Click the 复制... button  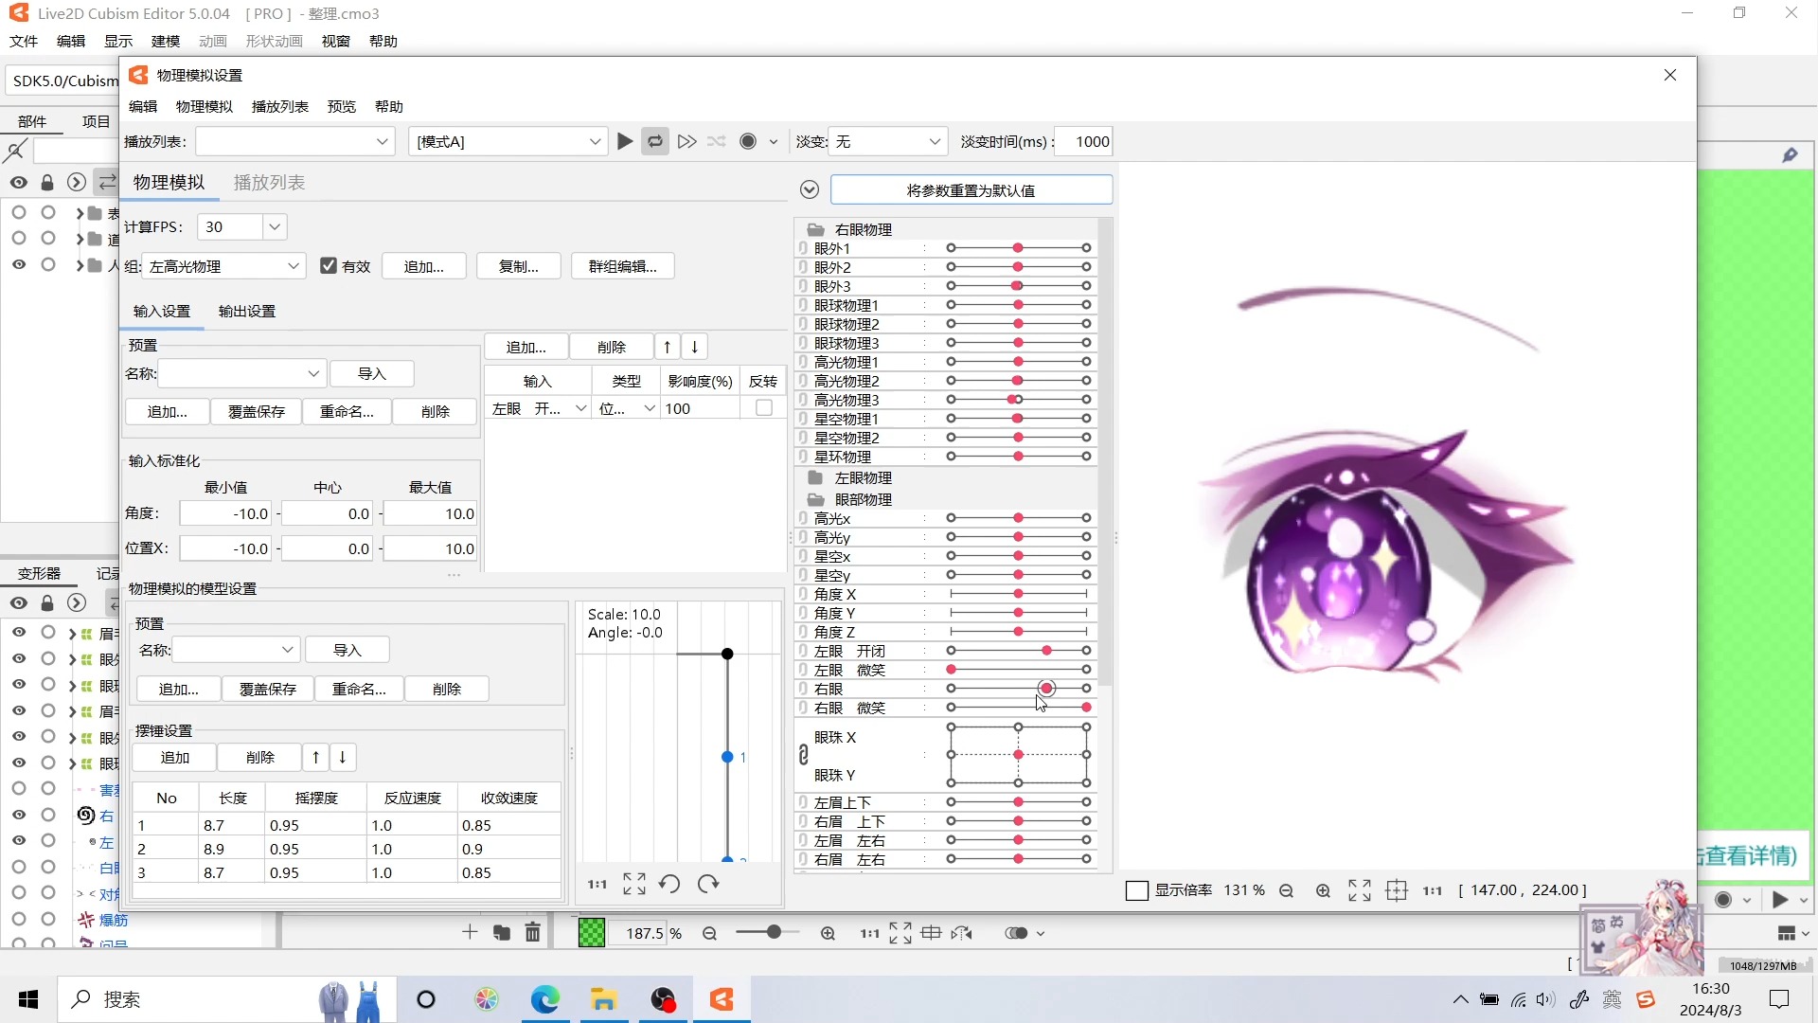click(519, 266)
